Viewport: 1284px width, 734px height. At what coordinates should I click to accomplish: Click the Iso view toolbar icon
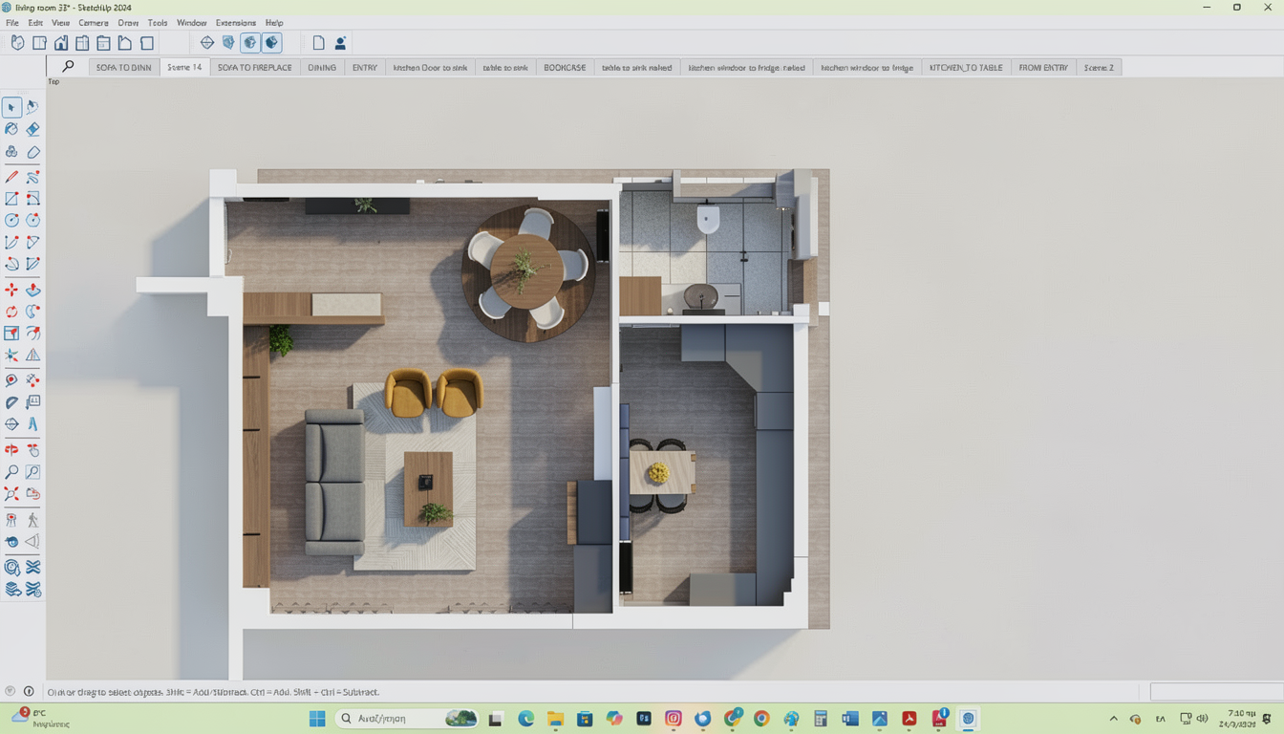(x=17, y=43)
